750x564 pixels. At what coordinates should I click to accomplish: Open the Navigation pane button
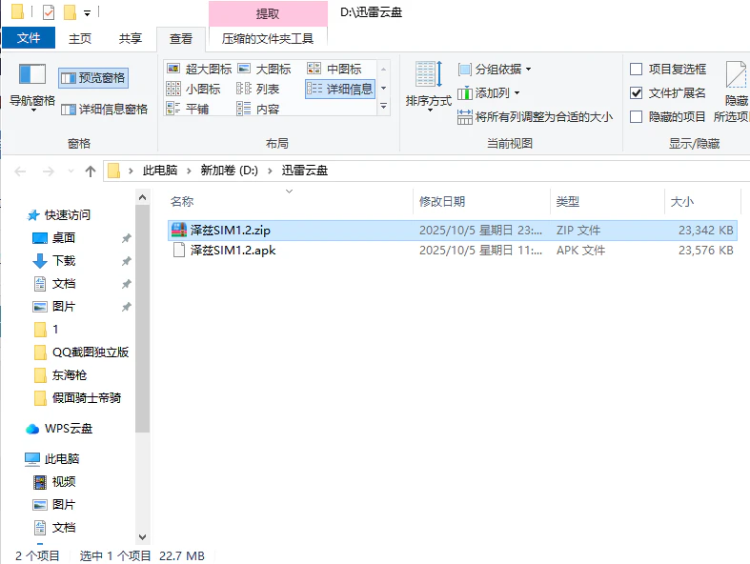click(32, 88)
